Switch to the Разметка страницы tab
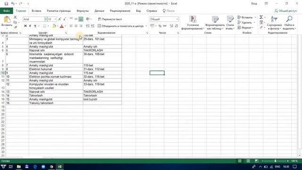302x170 pixels. 59,11
